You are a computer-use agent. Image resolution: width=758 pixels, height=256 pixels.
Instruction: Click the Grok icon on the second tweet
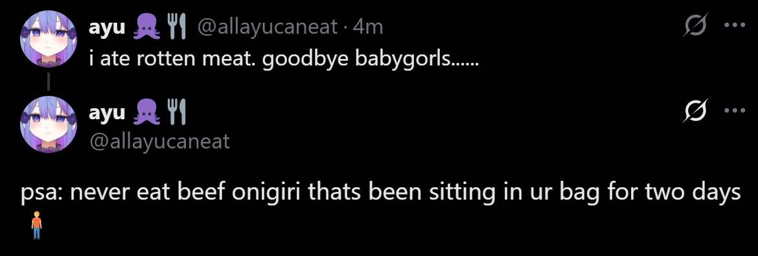click(696, 111)
